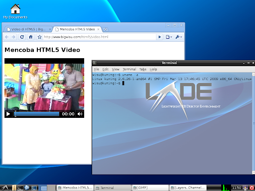This screenshot has width=255, height=191.
Task: Click the panel clock showing 11:50
Action: click(237, 188)
